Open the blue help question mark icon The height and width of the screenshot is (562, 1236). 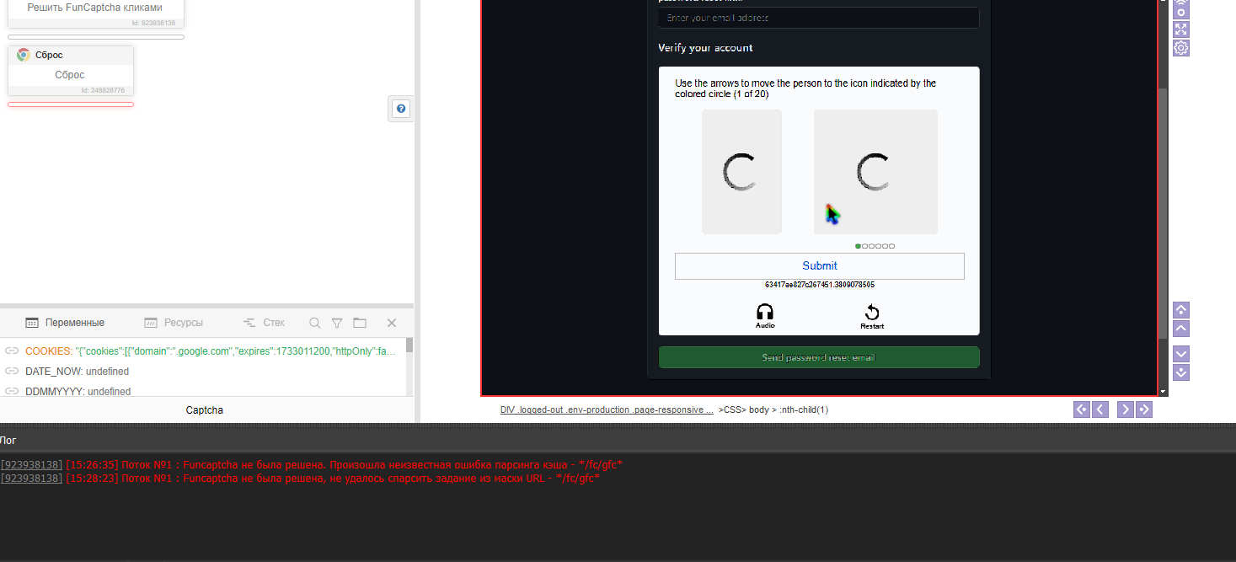[401, 109]
